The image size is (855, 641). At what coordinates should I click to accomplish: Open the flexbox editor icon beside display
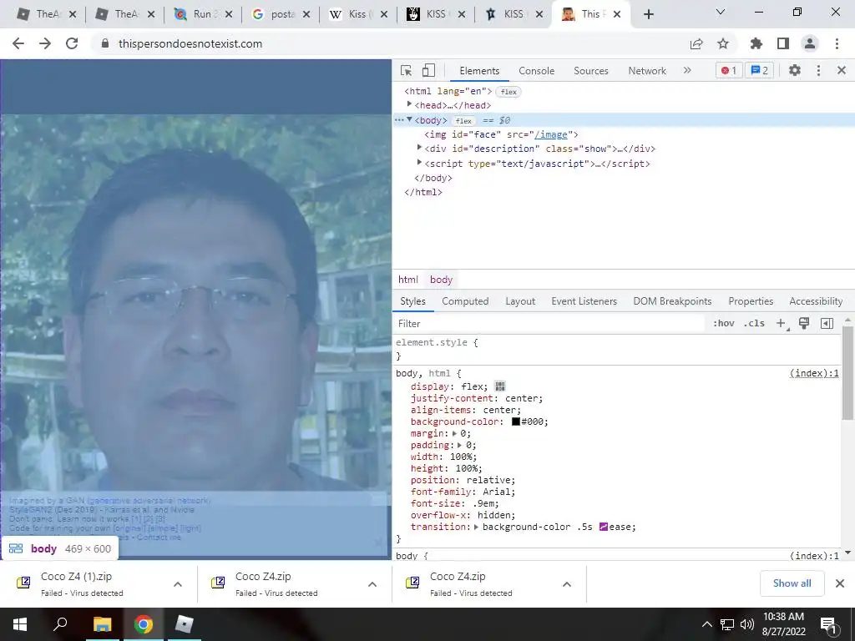[x=499, y=386]
